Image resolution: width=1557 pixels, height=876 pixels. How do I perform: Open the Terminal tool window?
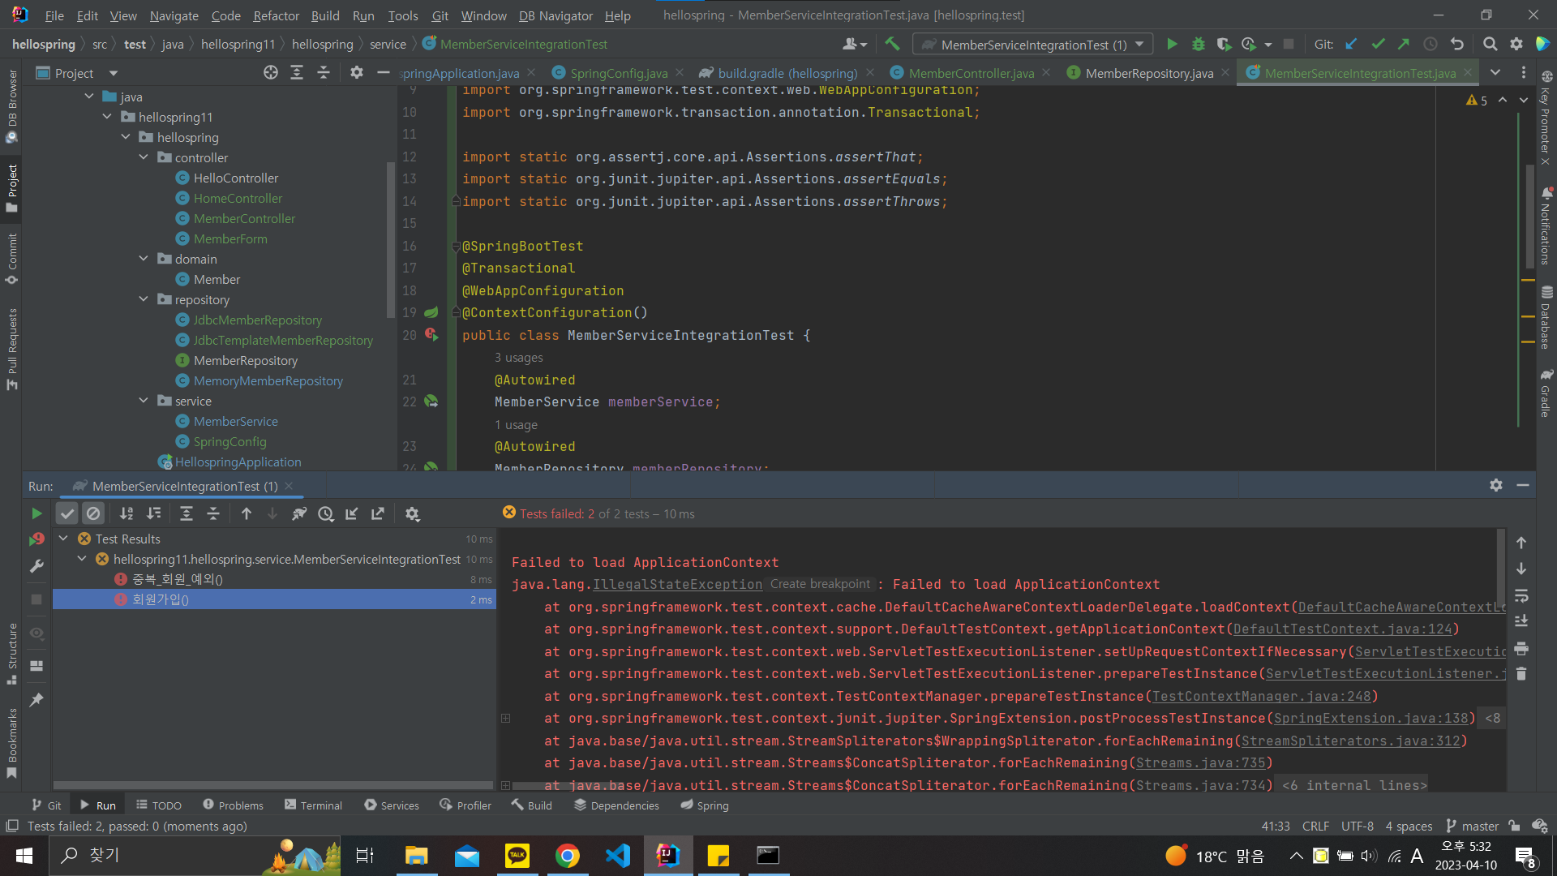313,805
